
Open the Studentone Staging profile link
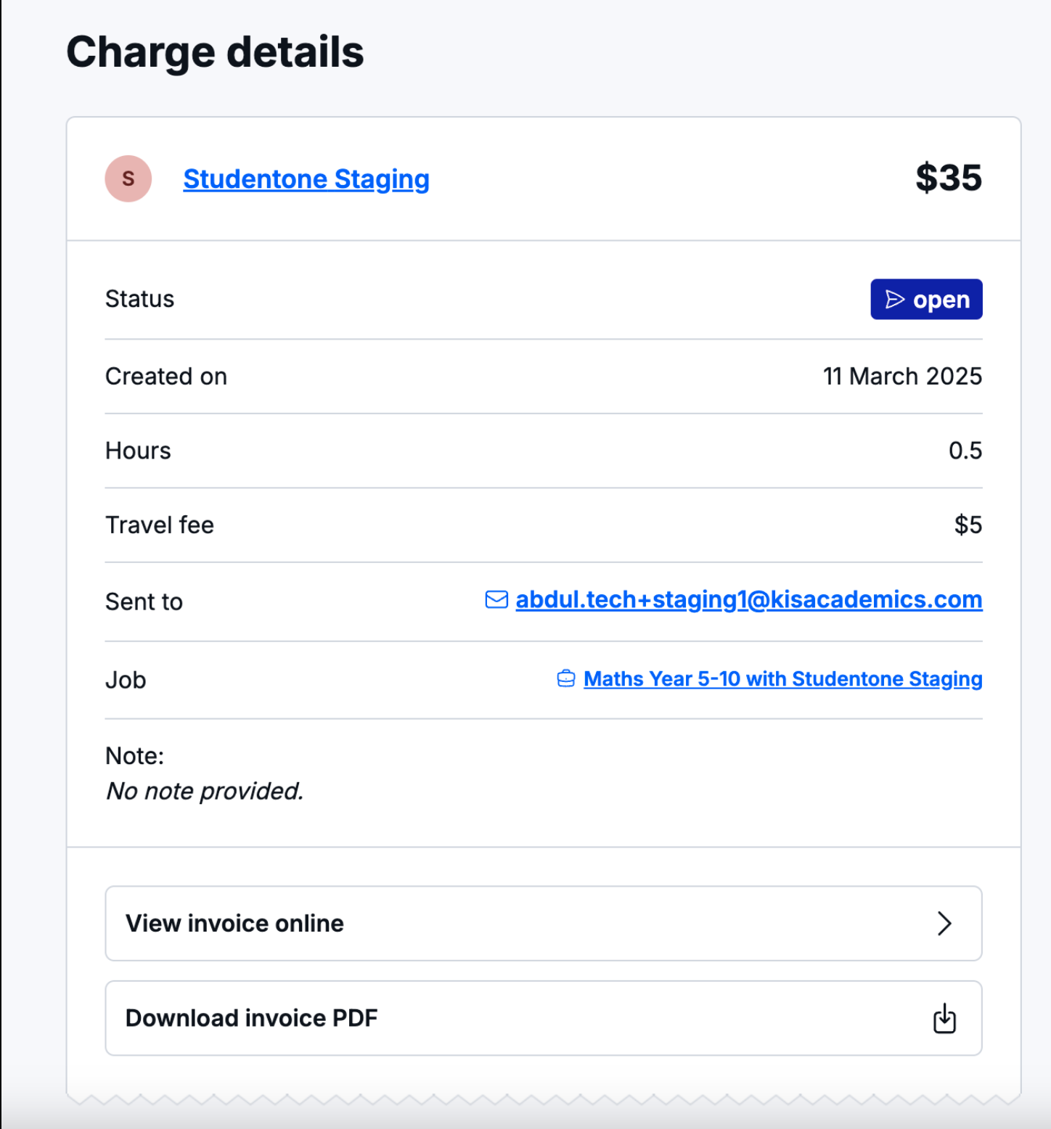point(306,178)
